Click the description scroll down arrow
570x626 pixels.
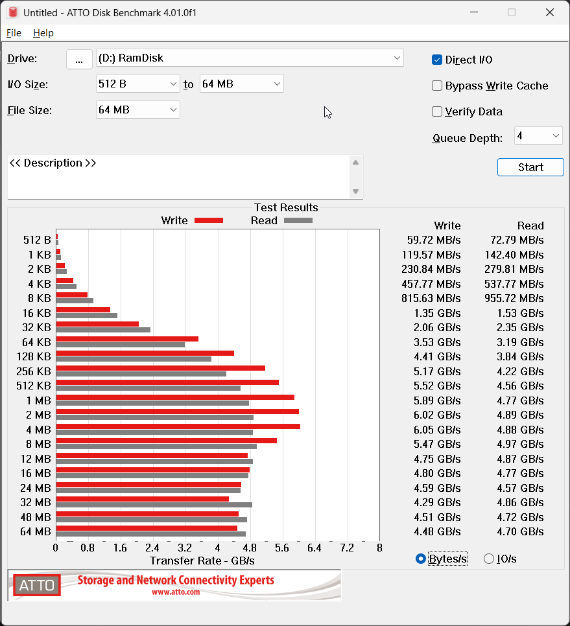tap(355, 191)
